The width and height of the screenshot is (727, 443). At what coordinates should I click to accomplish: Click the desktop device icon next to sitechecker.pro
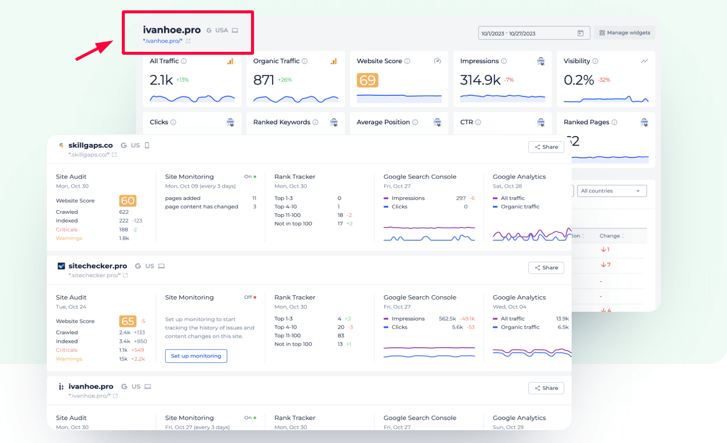point(161,266)
